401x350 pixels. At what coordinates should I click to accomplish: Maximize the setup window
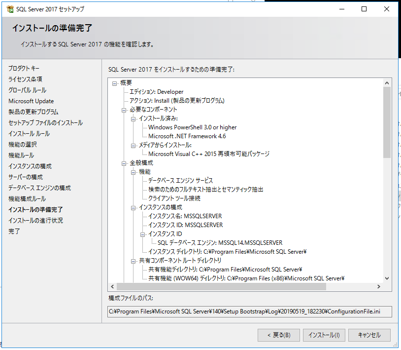pyautogui.click(x=364, y=9)
